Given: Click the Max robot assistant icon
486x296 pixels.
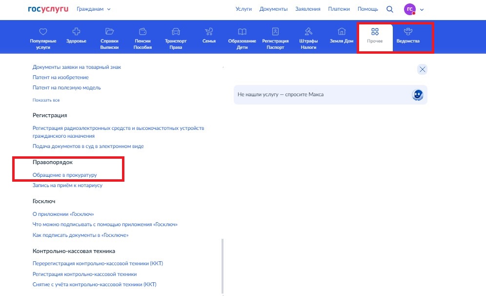Looking at the screenshot, I should [418, 95].
